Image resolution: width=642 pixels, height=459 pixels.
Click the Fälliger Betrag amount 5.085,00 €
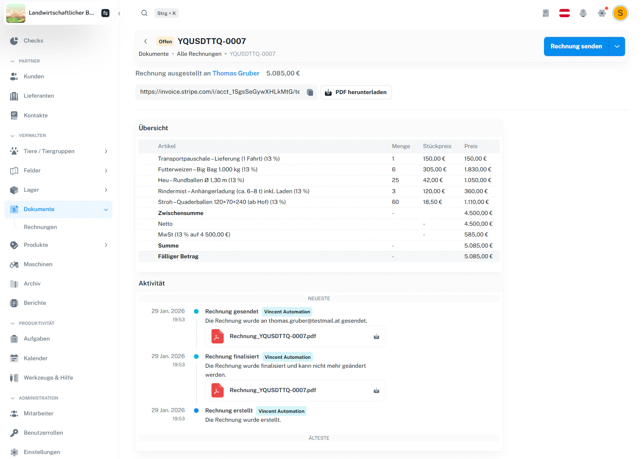[x=478, y=257]
